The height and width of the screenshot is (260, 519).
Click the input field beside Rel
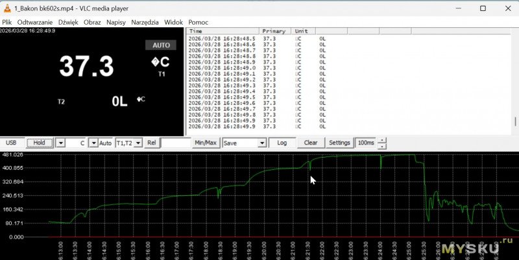(x=176, y=143)
